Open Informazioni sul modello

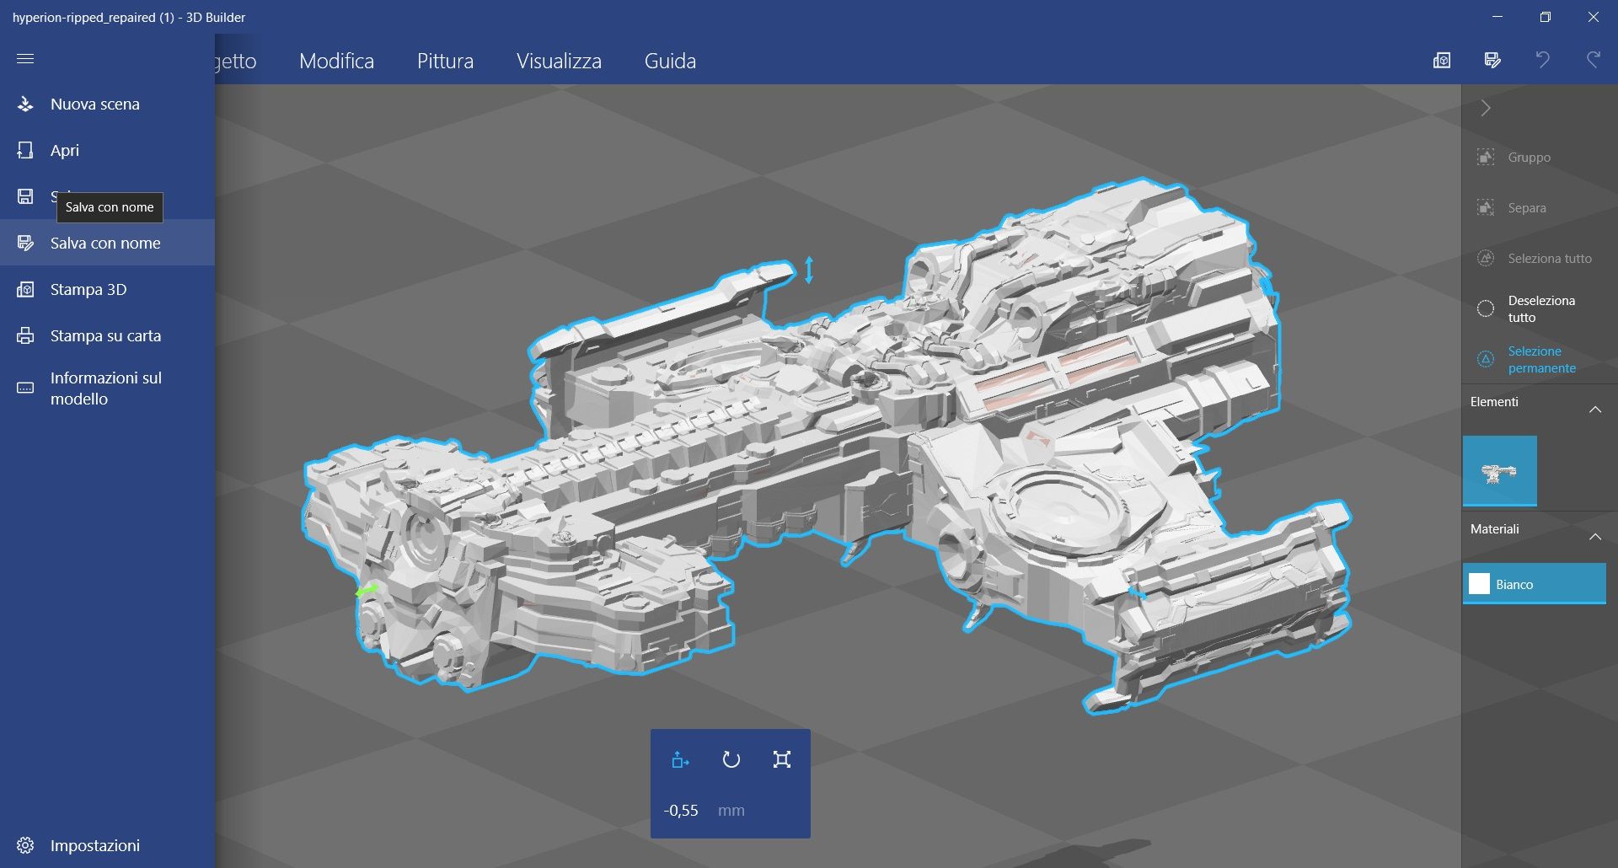click(107, 388)
